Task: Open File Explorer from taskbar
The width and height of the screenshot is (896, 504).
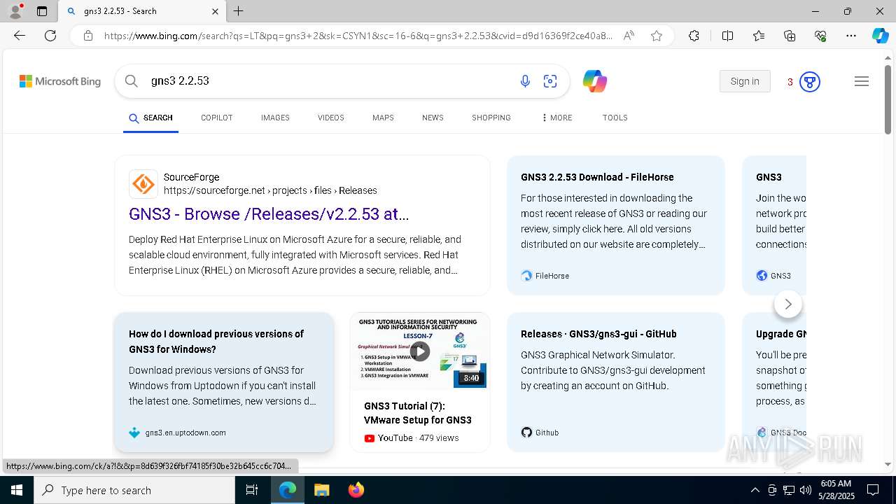Action: coord(321,490)
